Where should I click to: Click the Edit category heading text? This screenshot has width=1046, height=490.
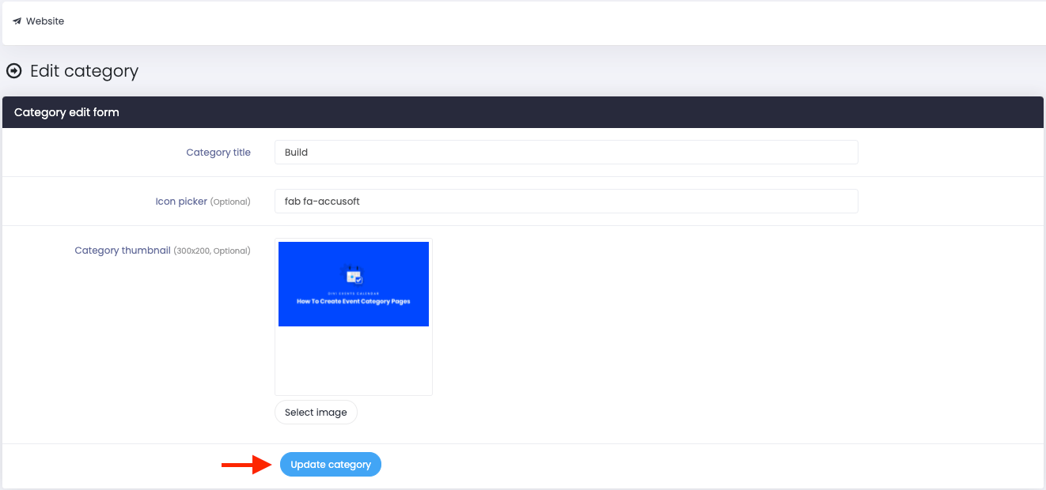pyautogui.click(x=84, y=71)
